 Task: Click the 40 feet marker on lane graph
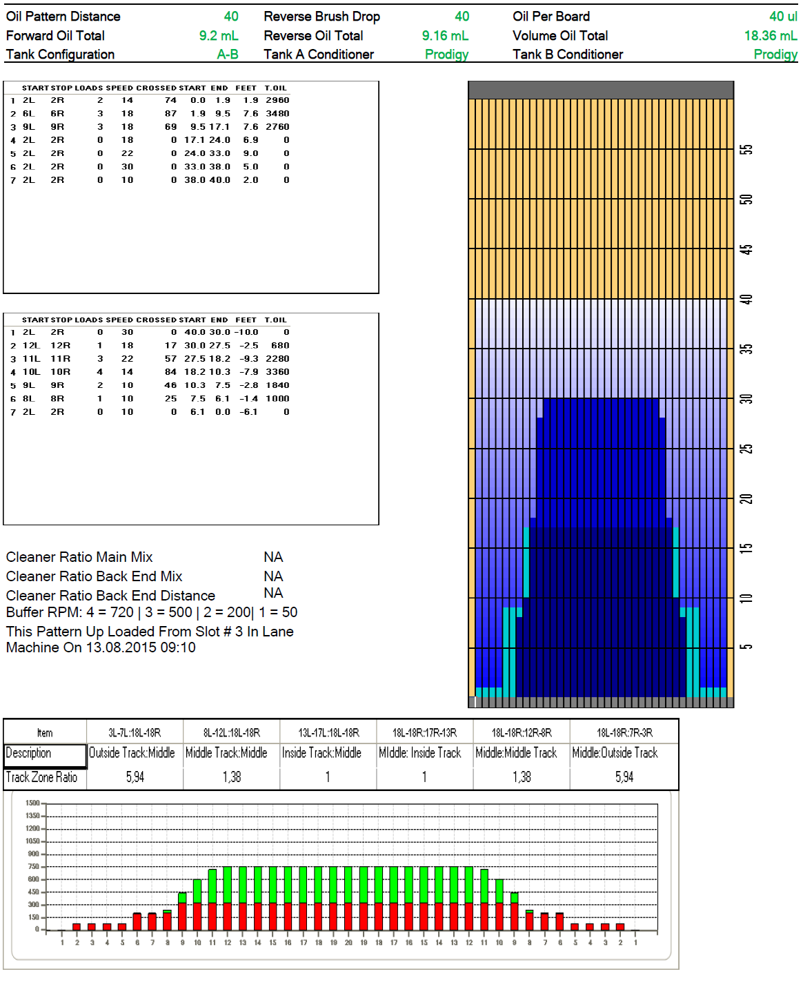(746, 300)
